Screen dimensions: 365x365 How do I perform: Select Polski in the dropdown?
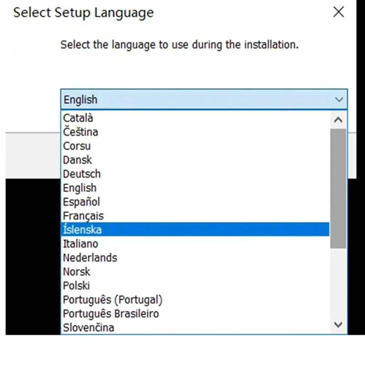coord(76,286)
